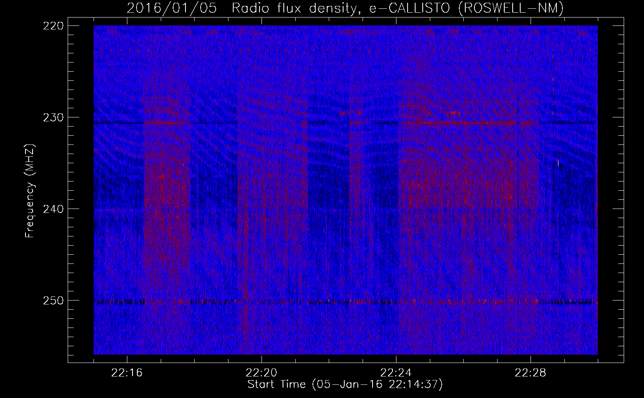Click the 22:24 time axis label

point(396,373)
